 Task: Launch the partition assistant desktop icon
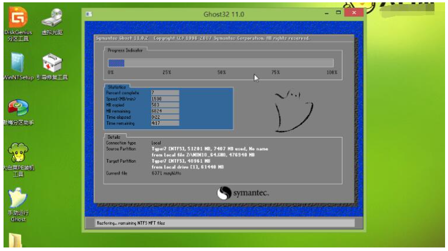pos(18,109)
